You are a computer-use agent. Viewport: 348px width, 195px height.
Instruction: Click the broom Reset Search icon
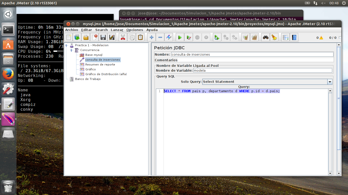click(274, 38)
